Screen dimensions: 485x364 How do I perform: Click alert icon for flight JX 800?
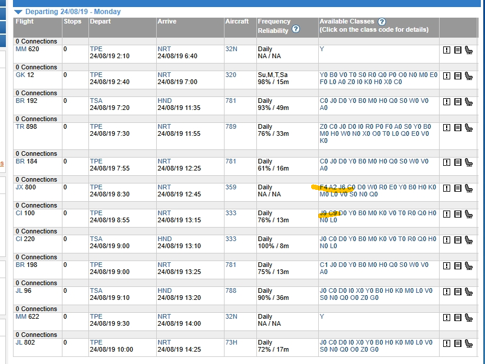click(x=447, y=188)
